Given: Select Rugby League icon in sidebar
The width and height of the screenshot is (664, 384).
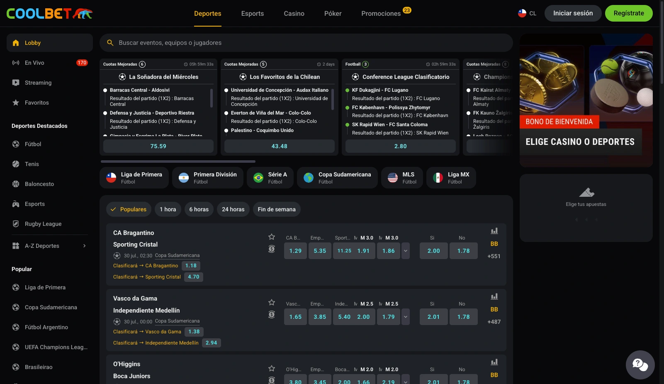Looking at the screenshot, I should pos(16,224).
